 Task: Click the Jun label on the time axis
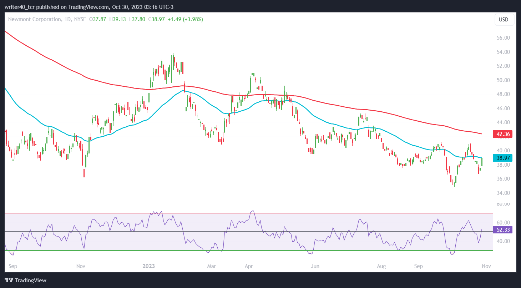[315, 266]
